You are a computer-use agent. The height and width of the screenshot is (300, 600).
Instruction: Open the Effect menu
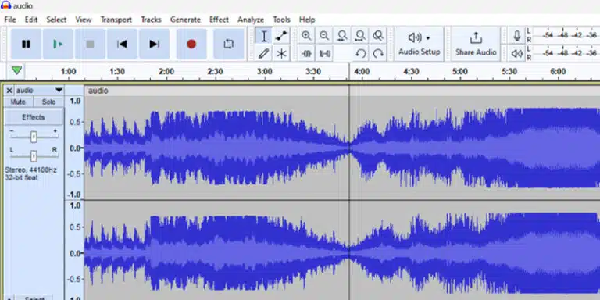tap(219, 20)
